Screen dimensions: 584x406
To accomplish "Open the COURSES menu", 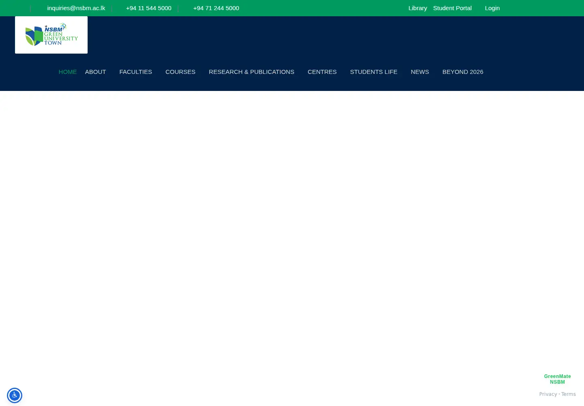I will 180,72.
